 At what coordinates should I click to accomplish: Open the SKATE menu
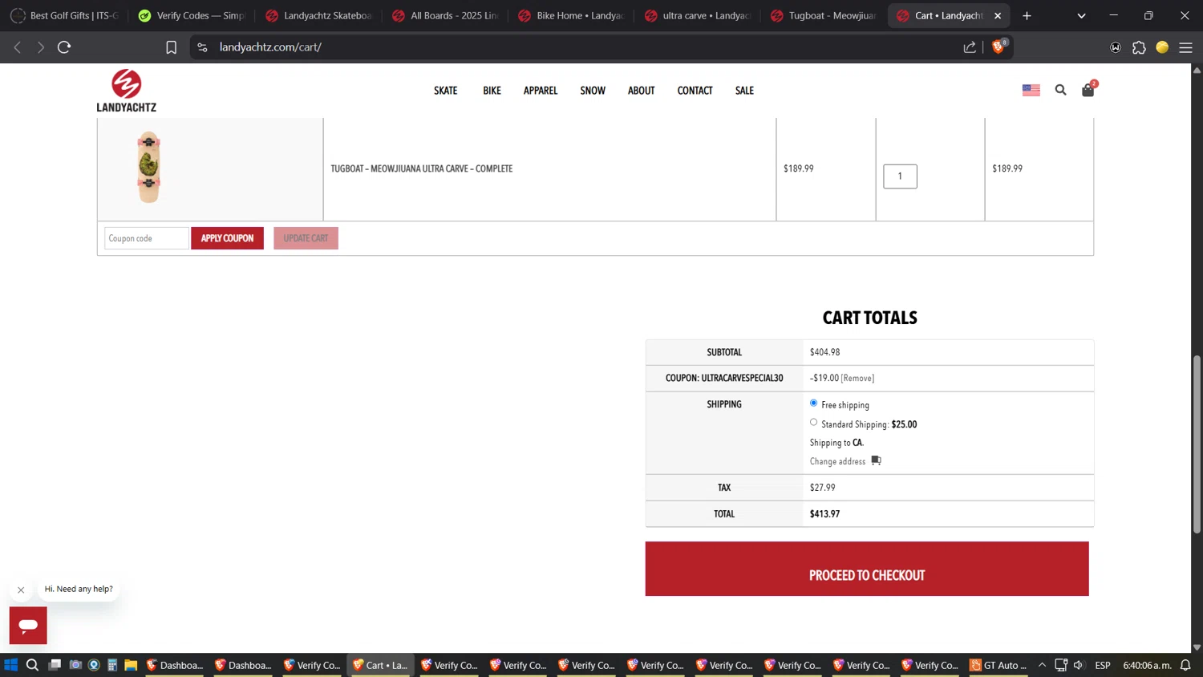point(445,91)
